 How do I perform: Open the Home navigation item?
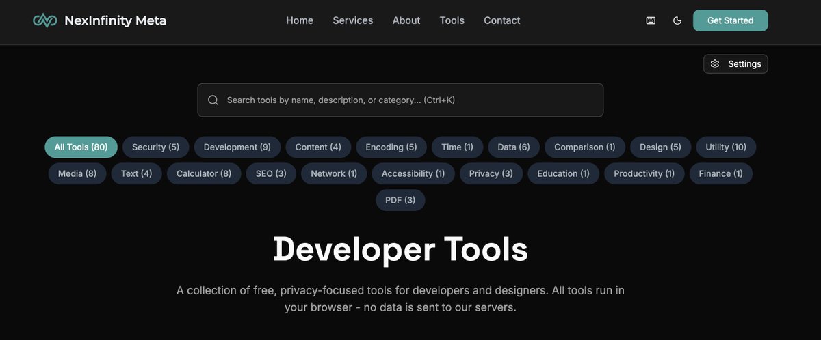click(x=300, y=20)
